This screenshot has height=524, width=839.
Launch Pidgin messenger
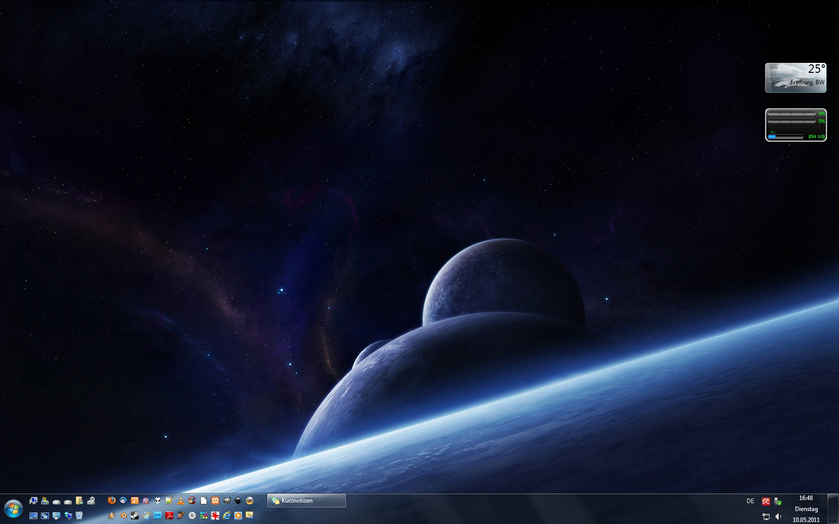coord(146,501)
